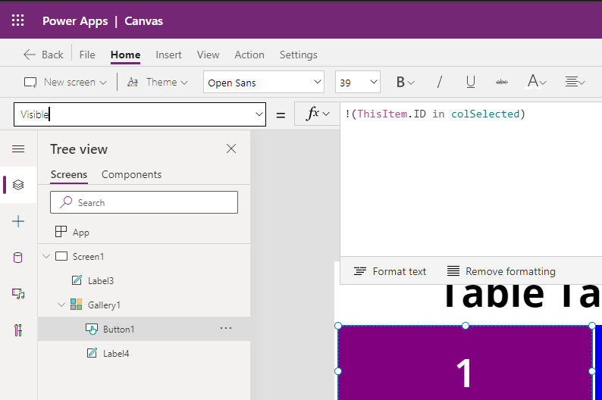Open the text alignment dropdown

(575, 82)
